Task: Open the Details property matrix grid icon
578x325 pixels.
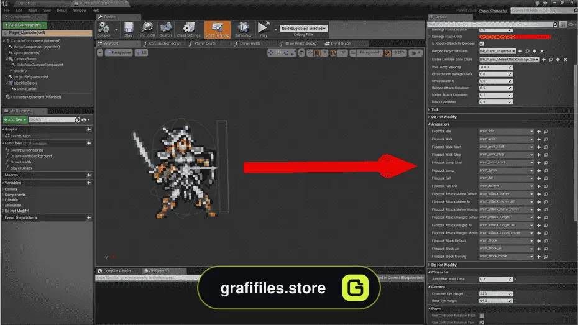Action: [562, 24]
